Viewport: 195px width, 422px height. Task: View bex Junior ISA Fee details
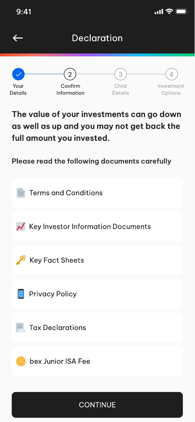(97, 361)
